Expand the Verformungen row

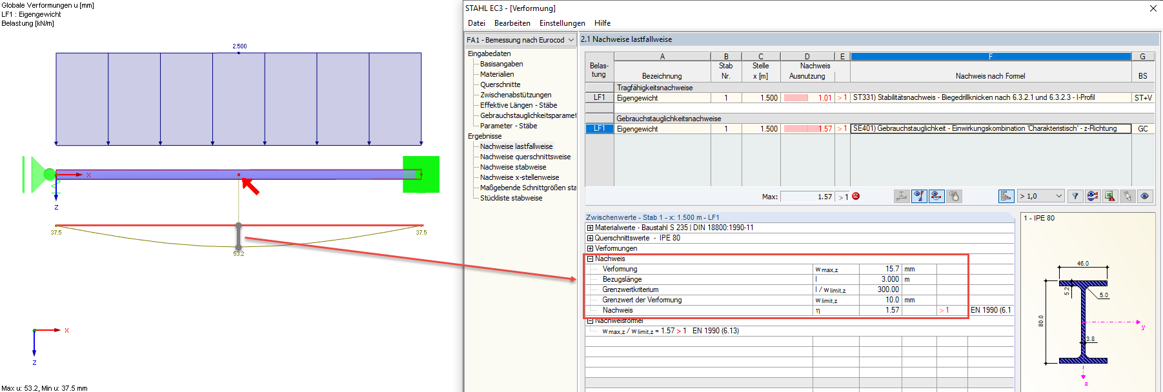[x=590, y=248]
